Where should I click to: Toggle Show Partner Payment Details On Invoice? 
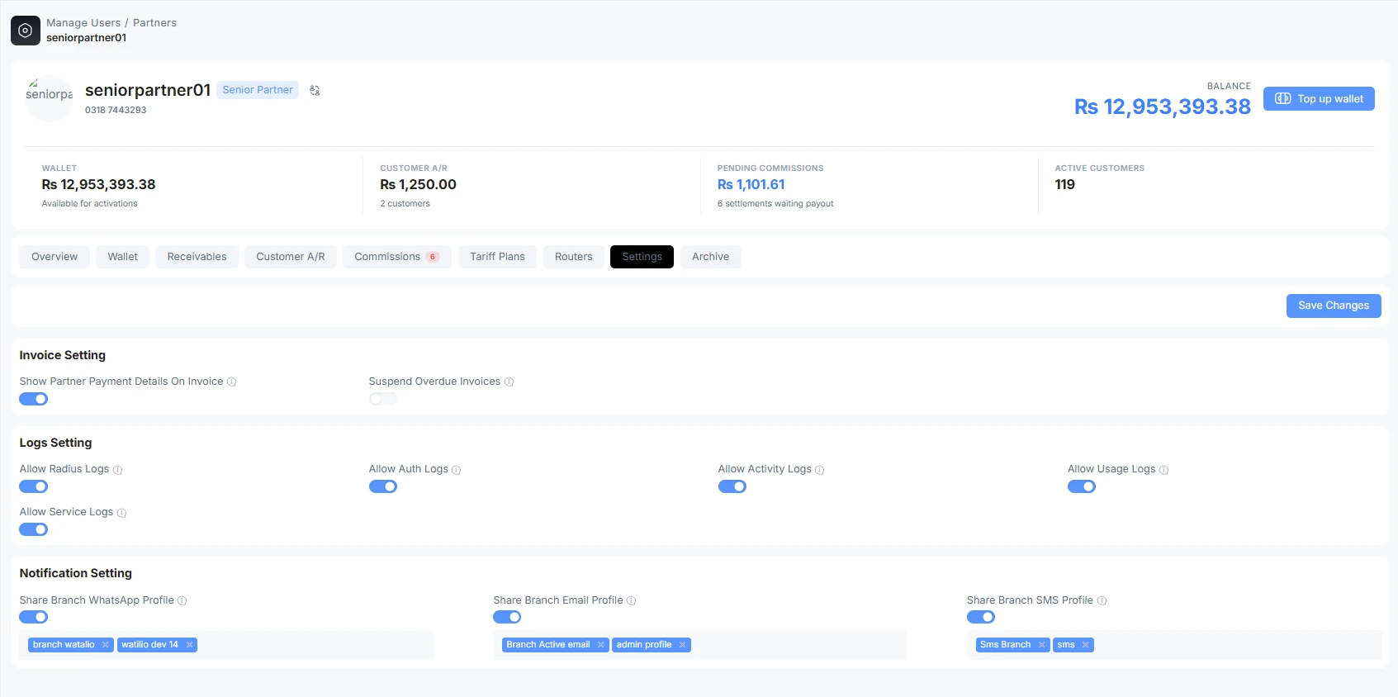(34, 399)
